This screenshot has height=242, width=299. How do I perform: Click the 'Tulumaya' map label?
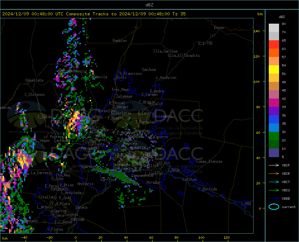point(124,96)
